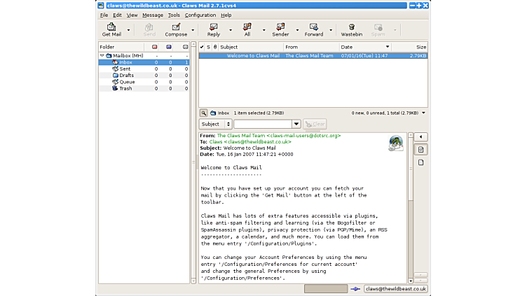Fetch new messages with Get Mail

pos(111,30)
